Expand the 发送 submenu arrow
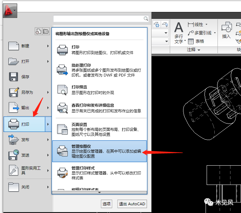This screenshot has width=241, height=213. (x=48, y=155)
